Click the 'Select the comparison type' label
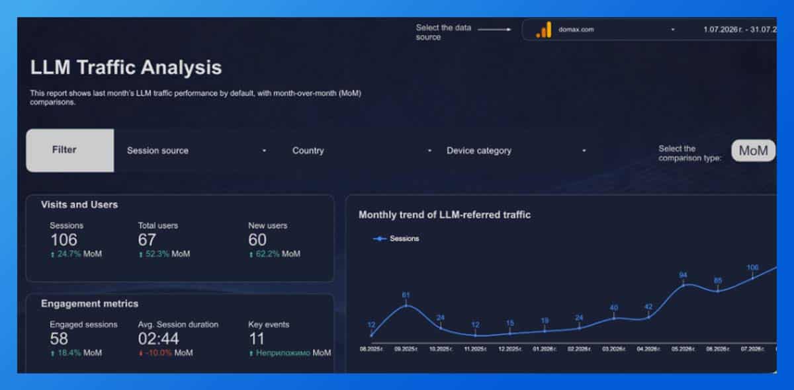 coord(690,153)
